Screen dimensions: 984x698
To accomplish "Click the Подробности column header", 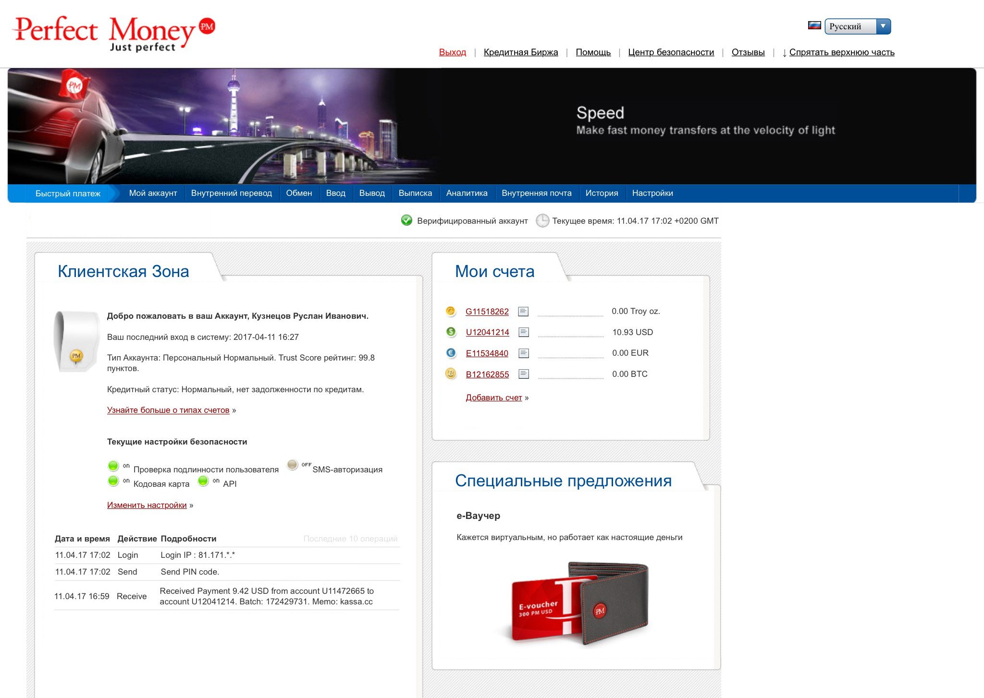I will [x=188, y=539].
